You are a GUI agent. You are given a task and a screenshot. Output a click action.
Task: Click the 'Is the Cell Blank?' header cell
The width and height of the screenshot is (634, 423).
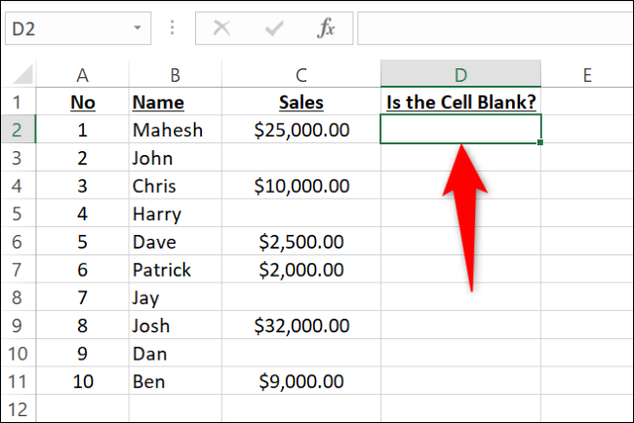(x=460, y=101)
